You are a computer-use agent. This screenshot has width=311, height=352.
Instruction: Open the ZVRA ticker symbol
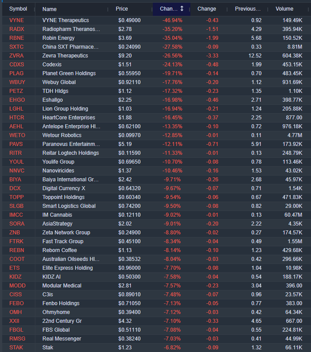click(x=16, y=56)
